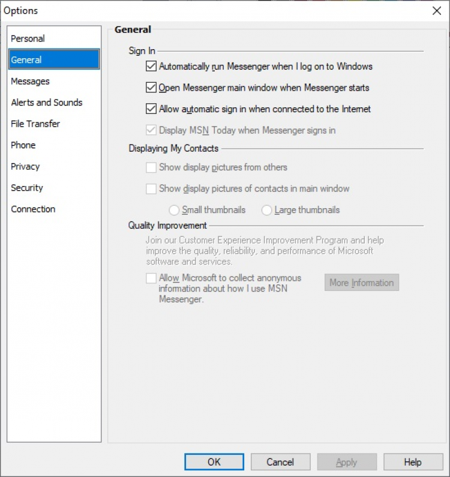
Task: Open the Personal options category
Action: (54, 38)
